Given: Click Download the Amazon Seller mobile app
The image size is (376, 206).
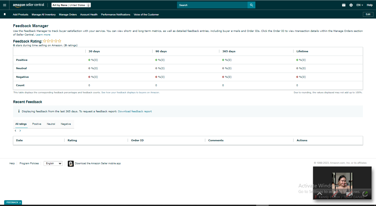Looking at the screenshot, I should [x=98, y=163].
